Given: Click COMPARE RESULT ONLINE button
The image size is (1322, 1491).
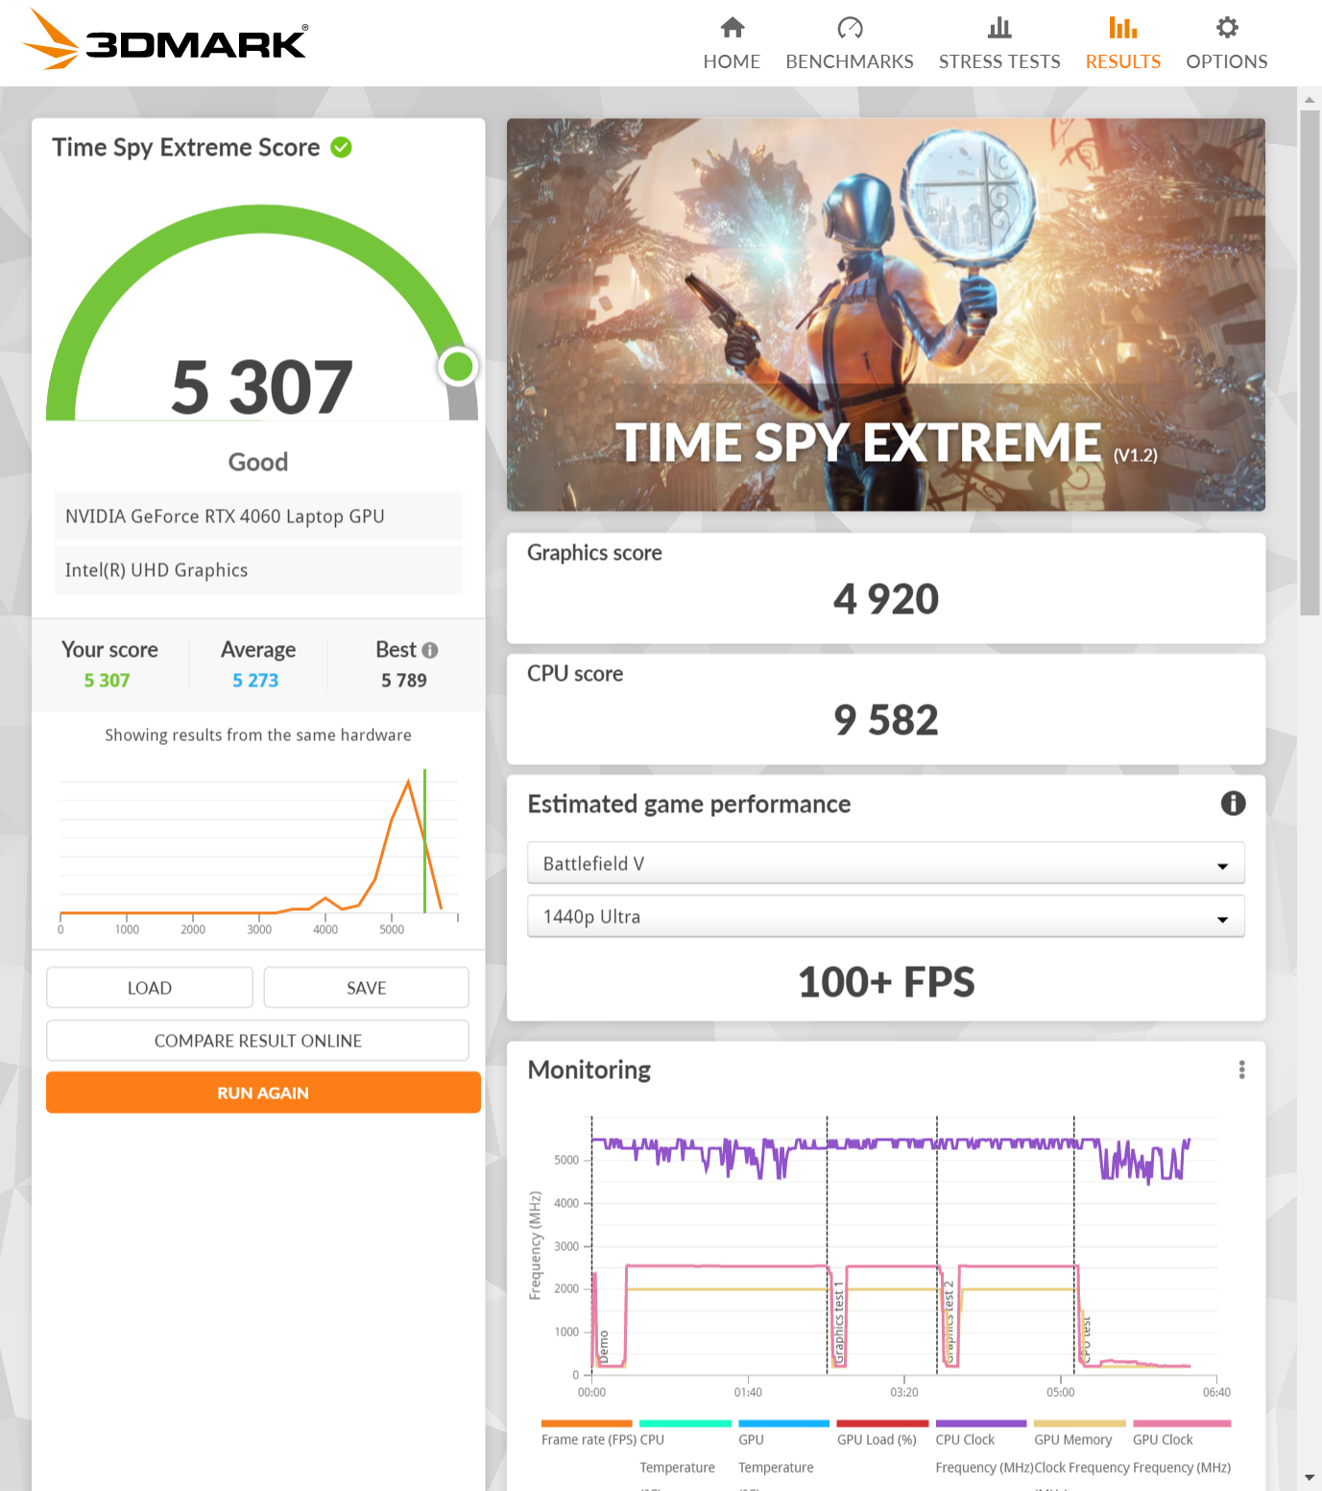Looking at the screenshot, I should point(257,1041).
